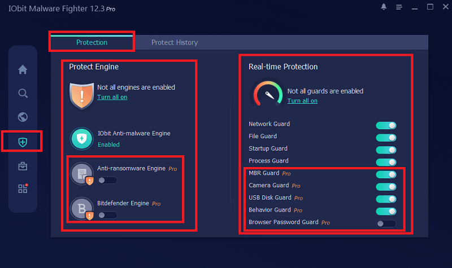The width and height of the screenshot is (452, 268).
Task: Enable the Bitdefender Engine toggle
Action: (107, 215)
